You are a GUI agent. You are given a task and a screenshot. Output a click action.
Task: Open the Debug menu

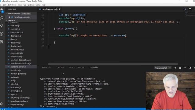tap(30, 5)
